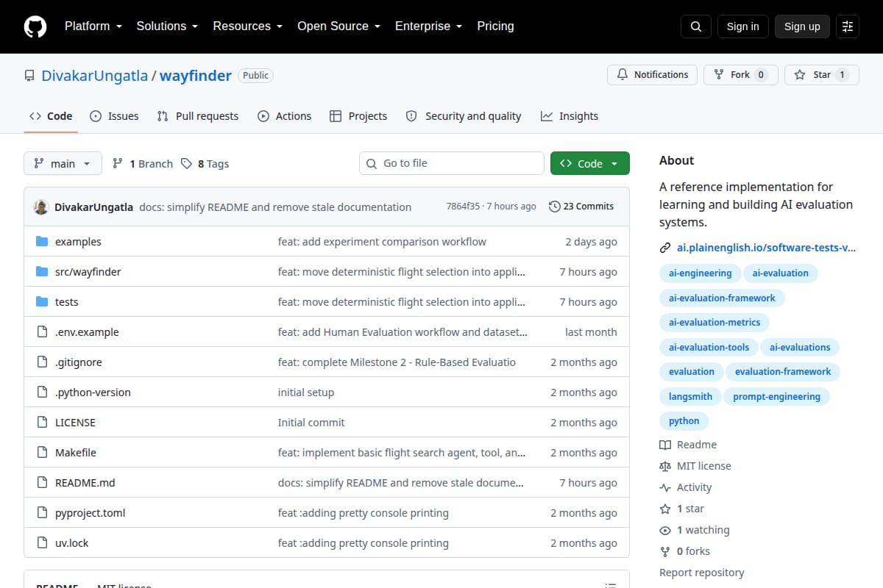This screenshot has height=588, width=883.
Task: Switch to the Issues tab
Action: coord(114,116)
